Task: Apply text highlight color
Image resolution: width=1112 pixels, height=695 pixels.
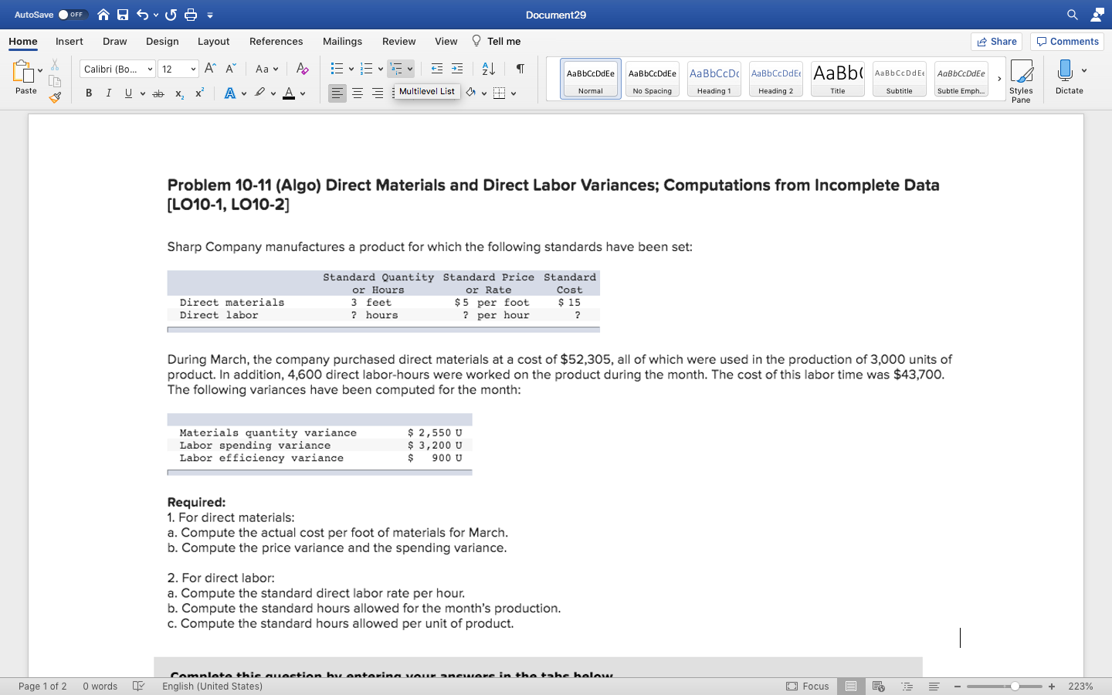Action: click(x=260, y=93)
